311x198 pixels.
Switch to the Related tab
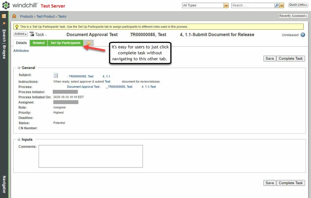click(x=38, y=43)
